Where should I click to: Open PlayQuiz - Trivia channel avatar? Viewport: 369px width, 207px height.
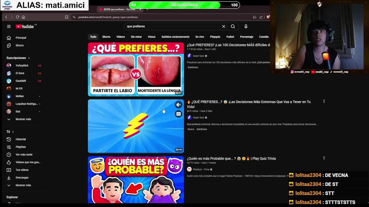(x=189, y=169)
